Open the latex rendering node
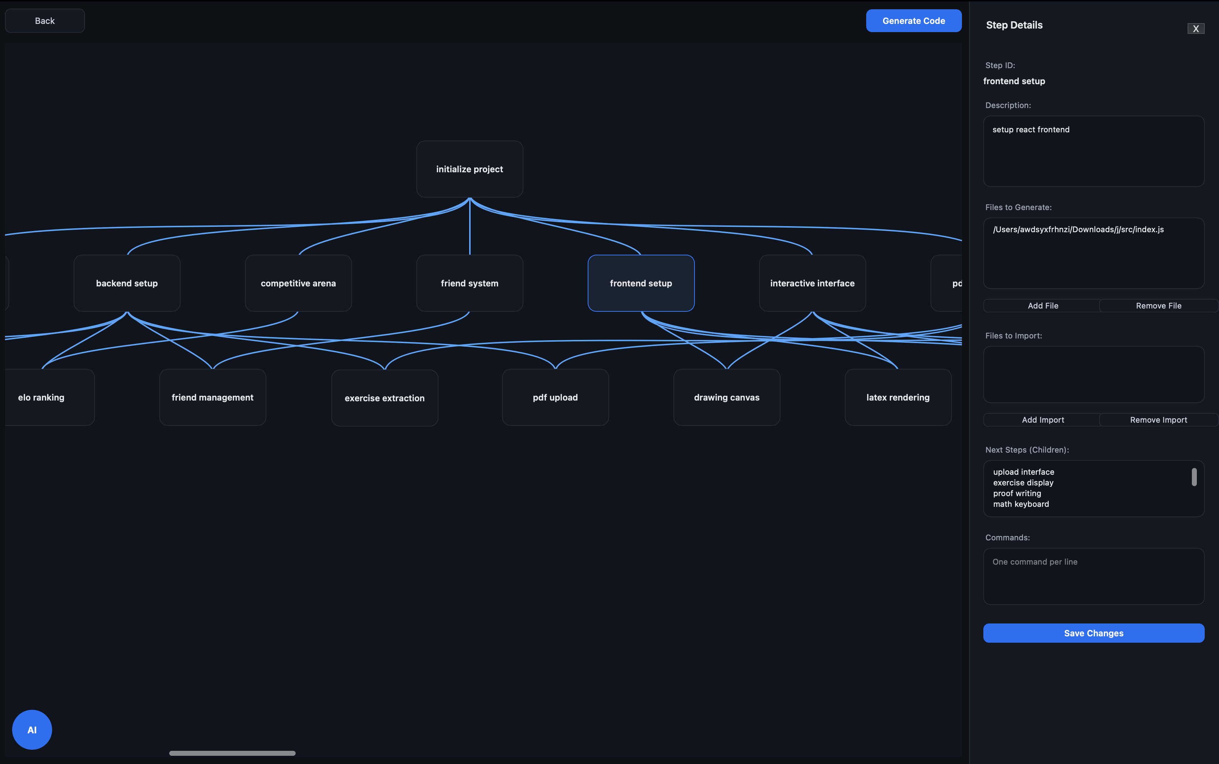 [x=897, y=397]
